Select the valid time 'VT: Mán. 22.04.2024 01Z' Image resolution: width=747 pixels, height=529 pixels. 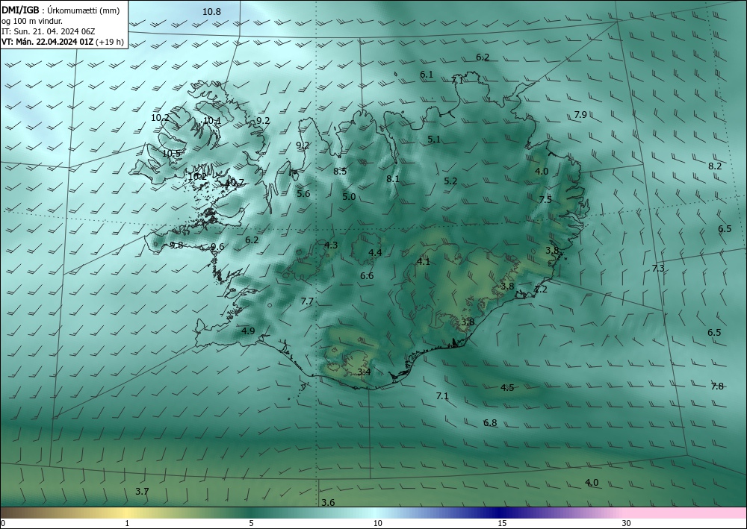point(47,42)
